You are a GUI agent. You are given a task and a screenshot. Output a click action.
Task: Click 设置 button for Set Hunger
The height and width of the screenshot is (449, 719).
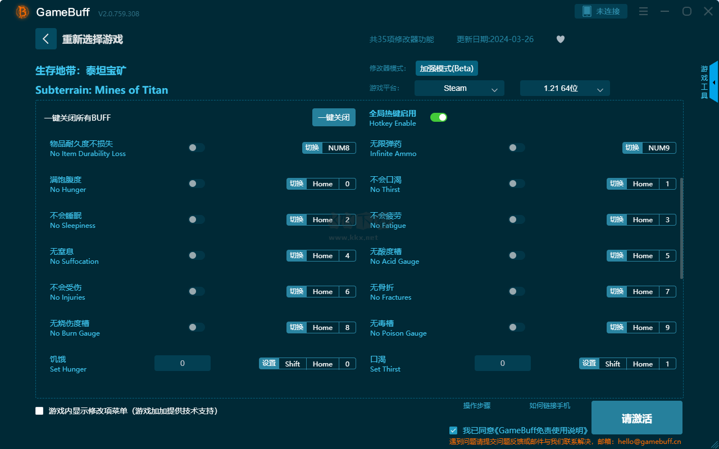(x=269, y=363)
